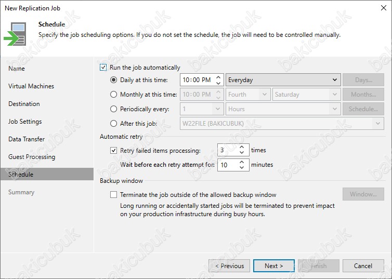The image size is (392, 279).
Task: Increase retry count using up arrow
Action: click(x=242, y=147)
